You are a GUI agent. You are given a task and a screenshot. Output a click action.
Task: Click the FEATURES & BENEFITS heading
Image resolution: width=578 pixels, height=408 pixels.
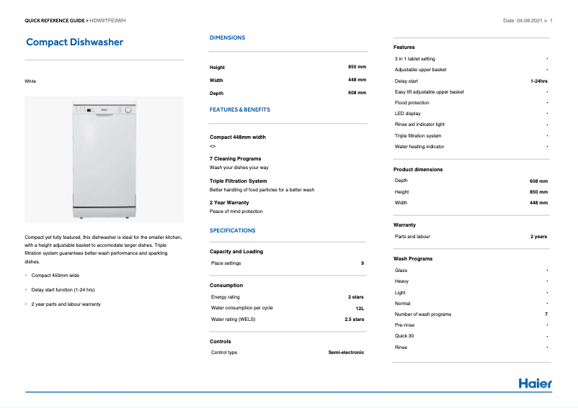pos(239,109)
